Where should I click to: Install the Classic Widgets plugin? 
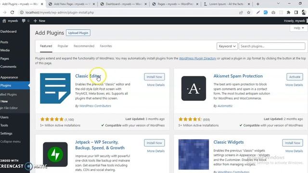pyautogui.click(x=293, y=143)
